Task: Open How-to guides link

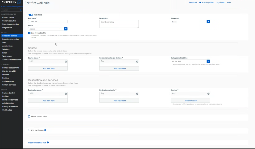Action: click(208, 2)
